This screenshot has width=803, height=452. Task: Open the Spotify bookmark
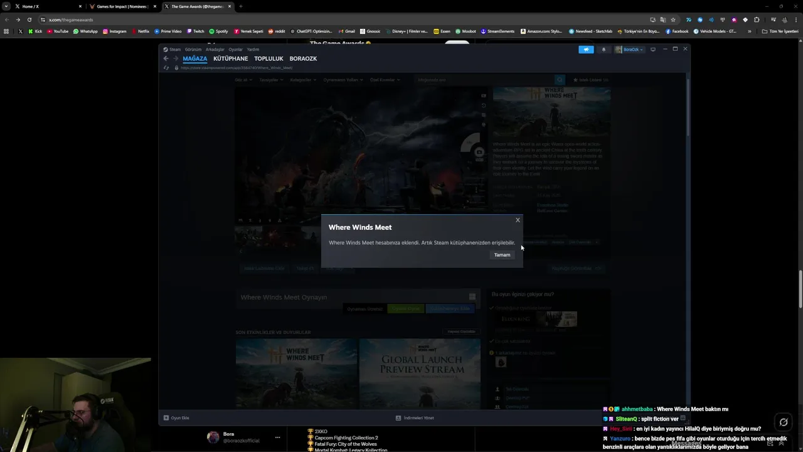(x=218, y=31)
